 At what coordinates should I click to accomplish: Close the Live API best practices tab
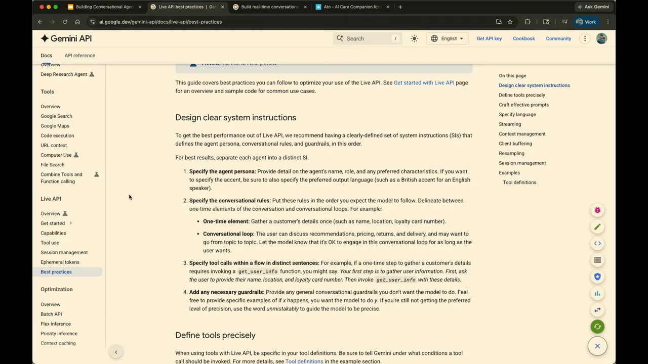[x=222, y=7]
